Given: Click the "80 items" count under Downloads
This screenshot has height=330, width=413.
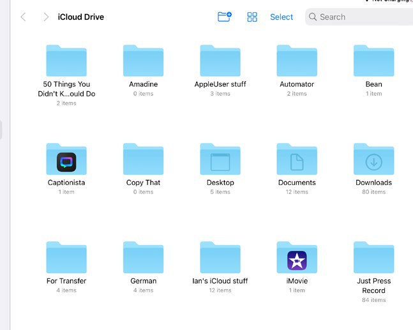Looking at the screenshot, I should pos(374,192).
